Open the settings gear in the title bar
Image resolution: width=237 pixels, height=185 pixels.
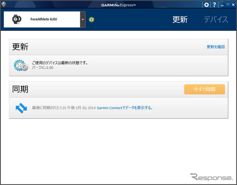[206, 5]
